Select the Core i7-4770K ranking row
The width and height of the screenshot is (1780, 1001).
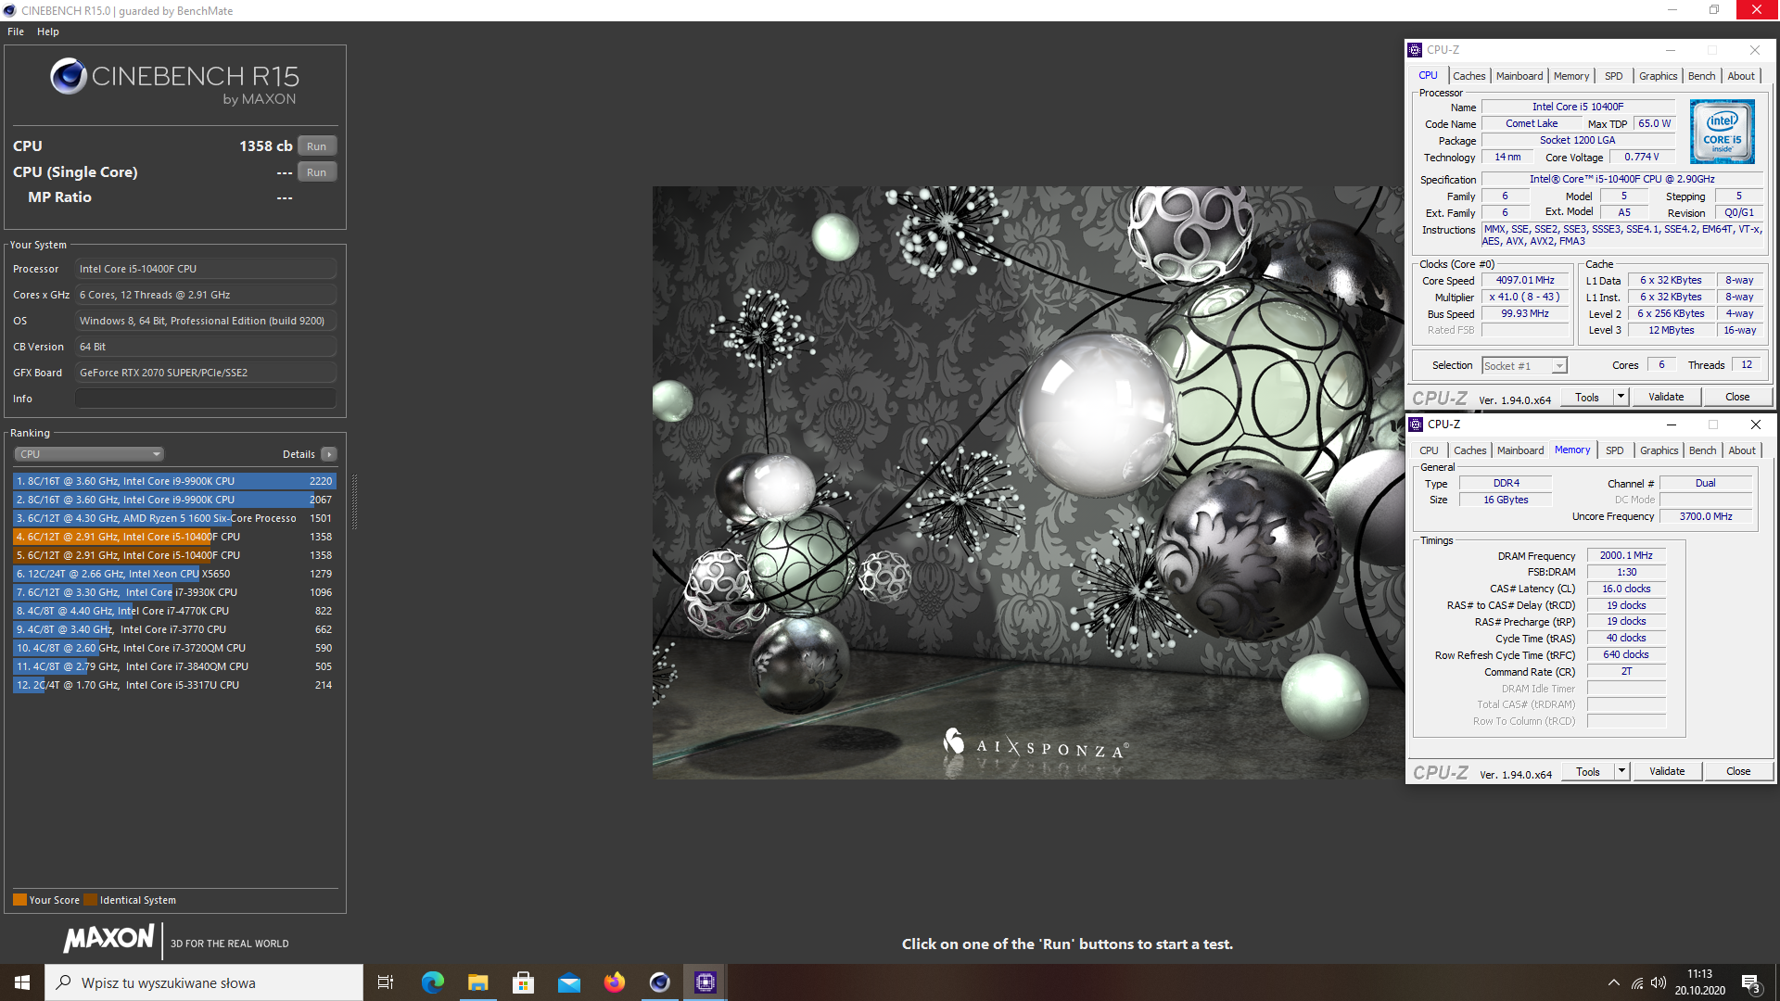click(174, 611)
